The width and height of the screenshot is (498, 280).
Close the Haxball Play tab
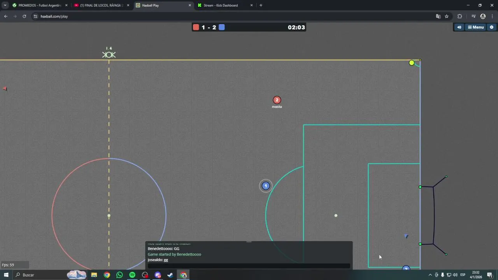pyautogui.click(x=190, y=5)
